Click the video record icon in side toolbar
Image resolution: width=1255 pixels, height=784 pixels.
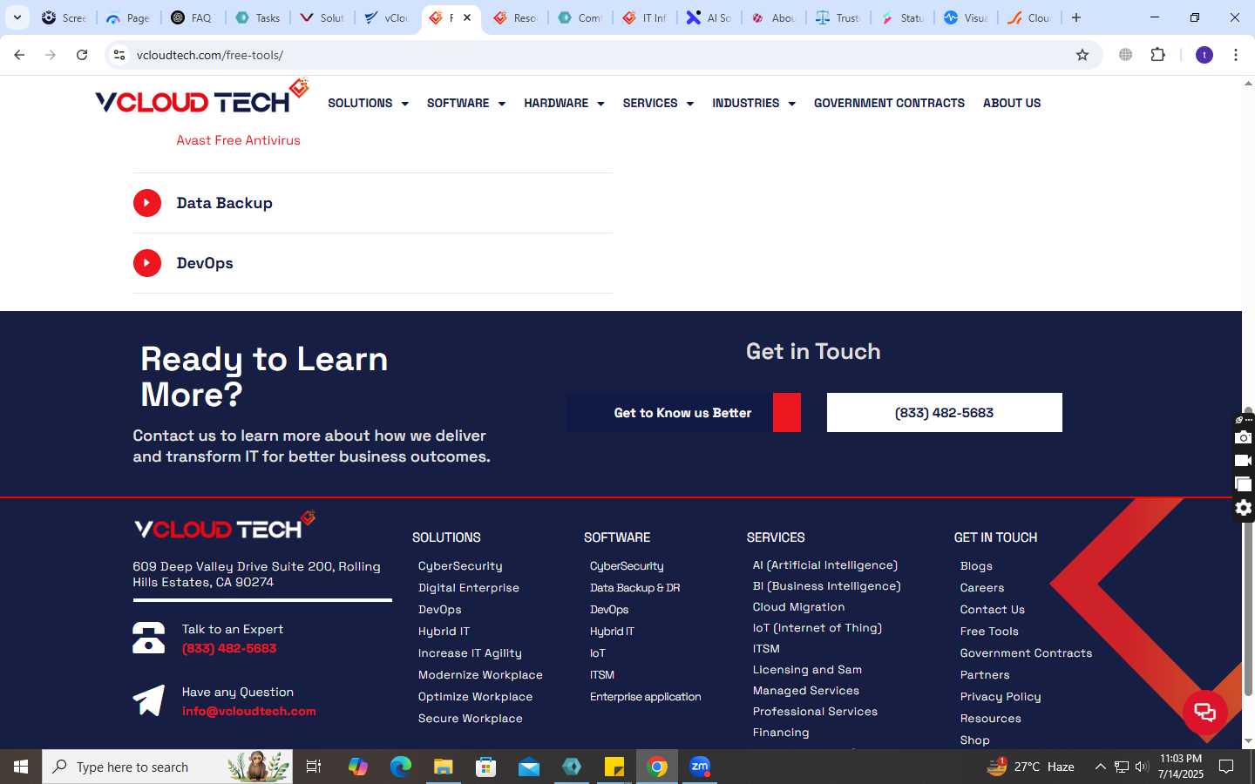click(x=1244, y=461)
